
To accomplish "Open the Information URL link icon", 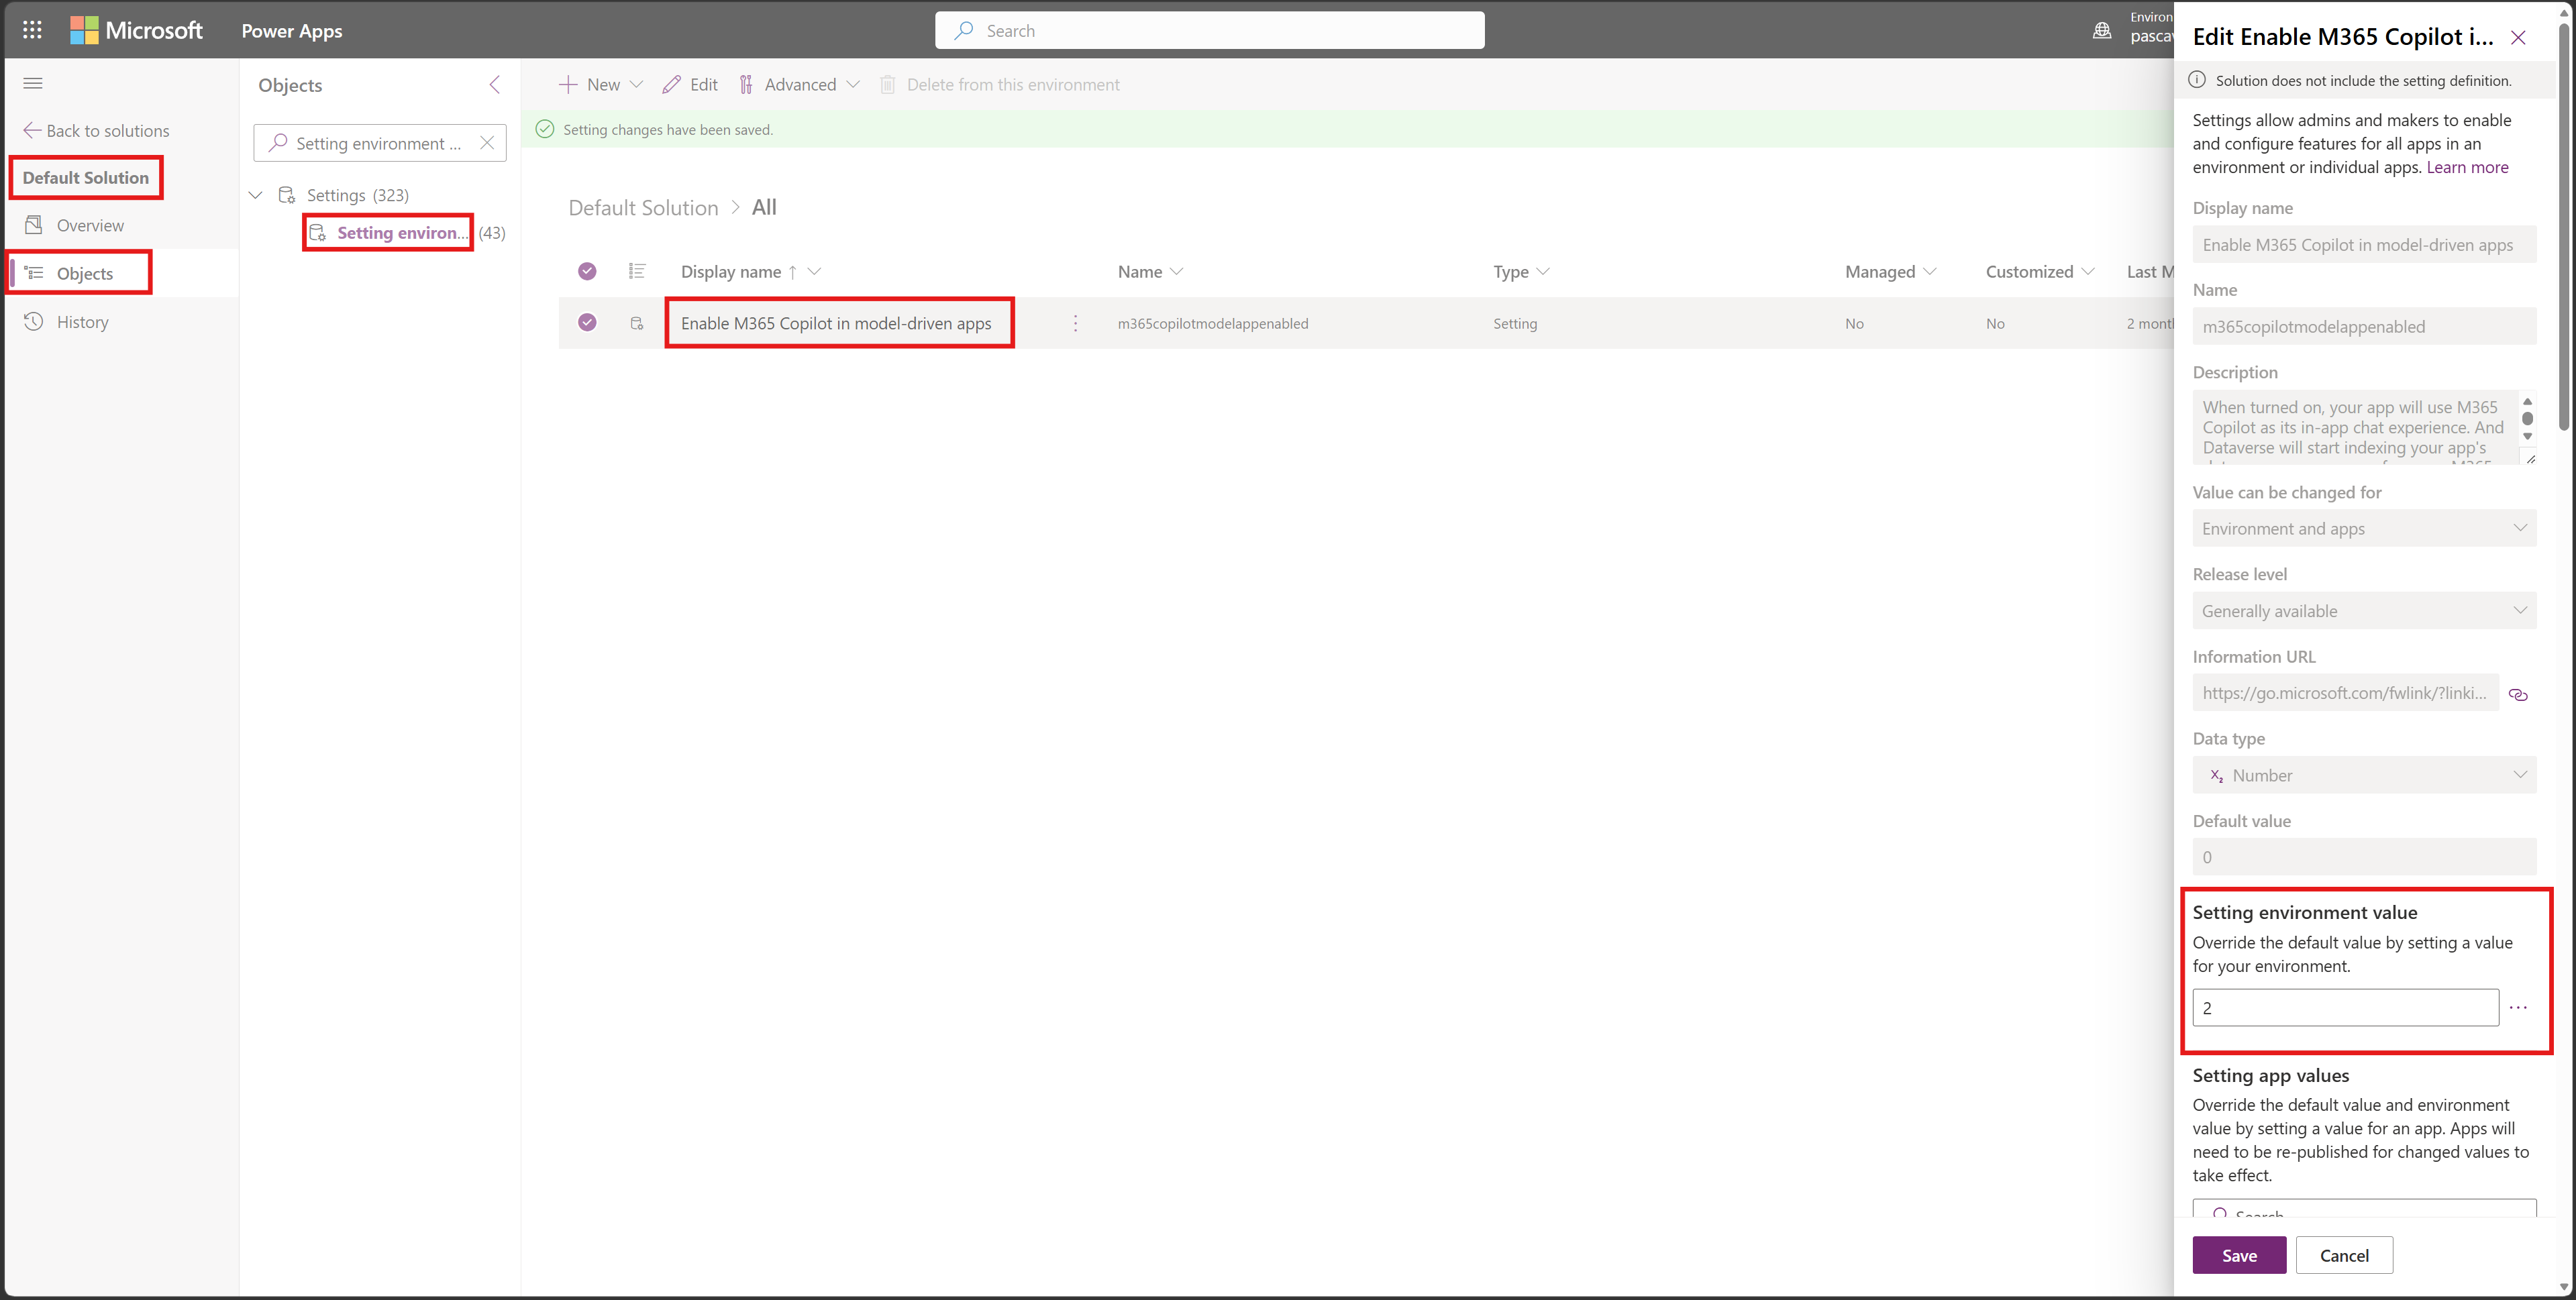I will pyautogui.click(x=2518, y=694).
